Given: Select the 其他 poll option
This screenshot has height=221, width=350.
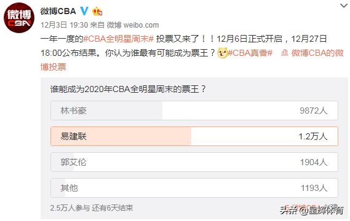Looking at the screenshot, I should (x=194, y=188).
